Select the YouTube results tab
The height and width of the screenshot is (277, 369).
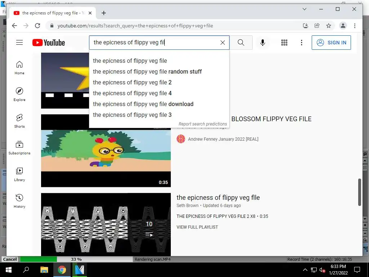click(x=53, y=13)
